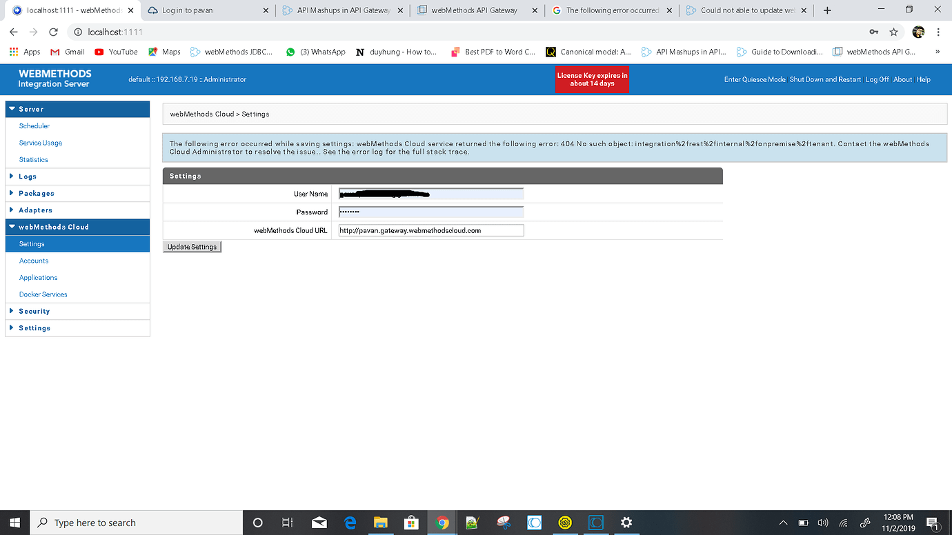Expand the bottom Settings menu section
This screenshot has height=535, width=952.
77,328
